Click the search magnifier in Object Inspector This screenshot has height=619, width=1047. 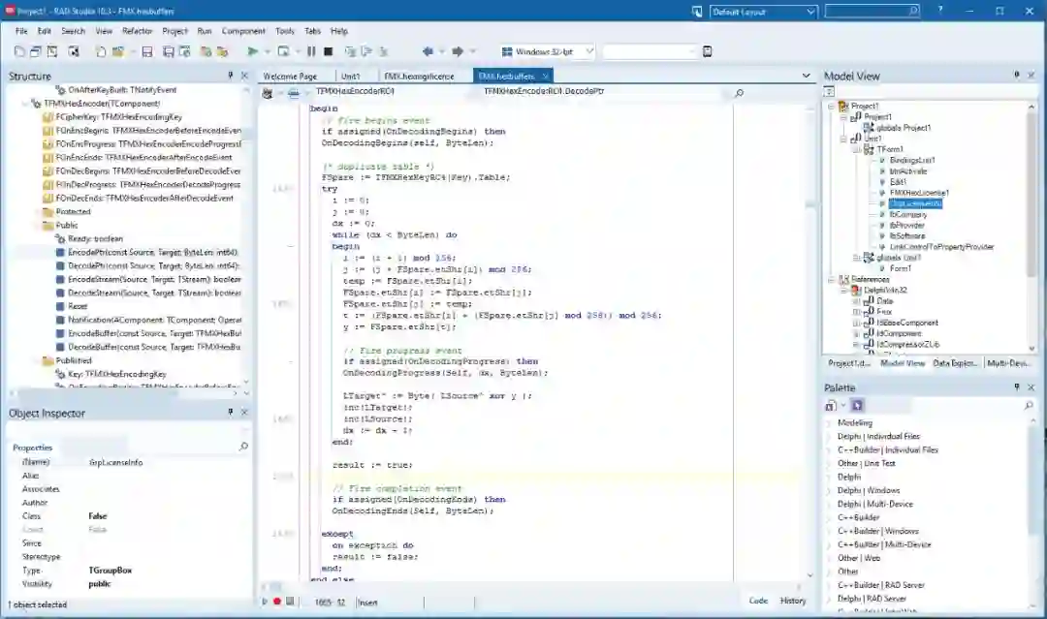pos(242,447)
